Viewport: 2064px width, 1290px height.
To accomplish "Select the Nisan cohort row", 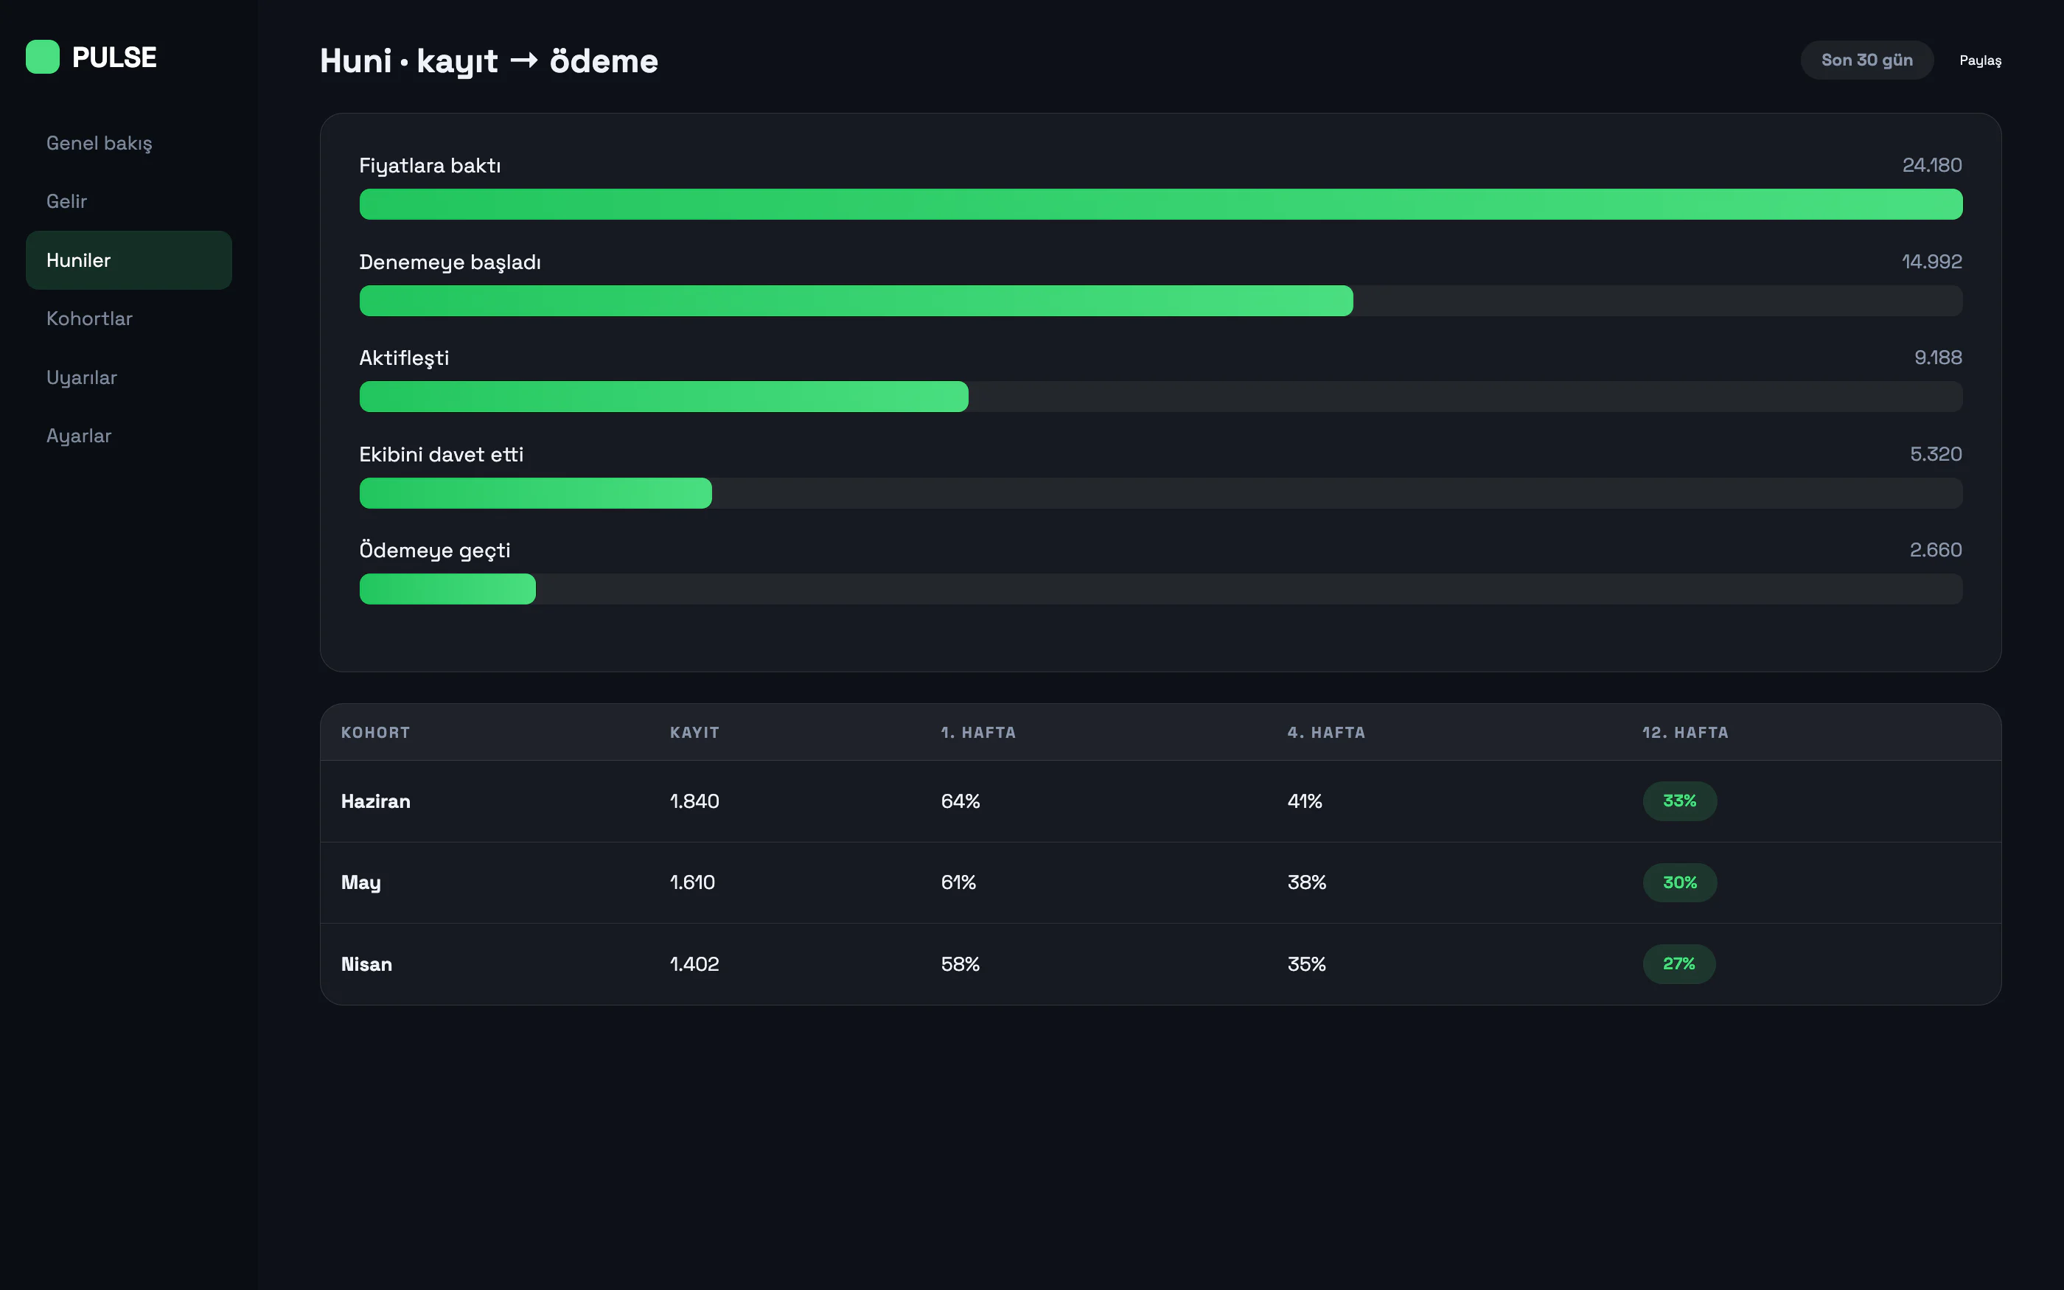I will [1161, 964].
